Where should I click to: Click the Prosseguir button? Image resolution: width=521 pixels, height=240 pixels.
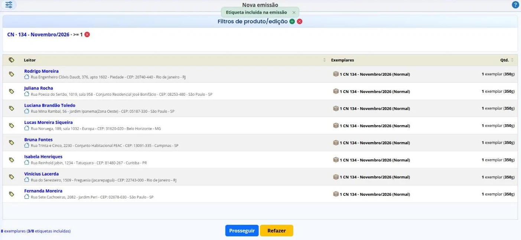click(x=242, y=231)
